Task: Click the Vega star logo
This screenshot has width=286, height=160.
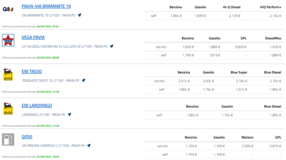Action: (8, 40)
